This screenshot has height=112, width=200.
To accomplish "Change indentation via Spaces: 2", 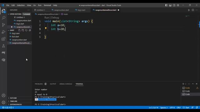I will pos(164,108).
